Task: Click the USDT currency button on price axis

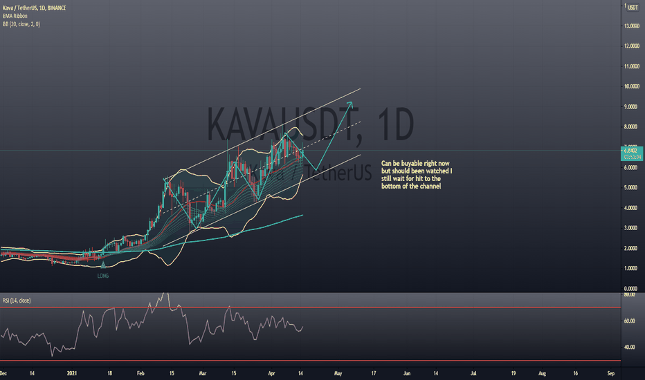Action: pos(633,8)
